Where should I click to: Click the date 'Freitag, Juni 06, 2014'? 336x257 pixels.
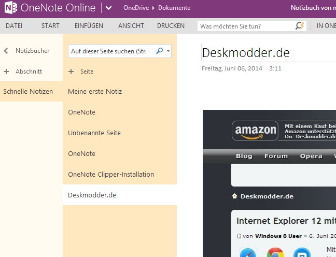[x=232, y=68]
